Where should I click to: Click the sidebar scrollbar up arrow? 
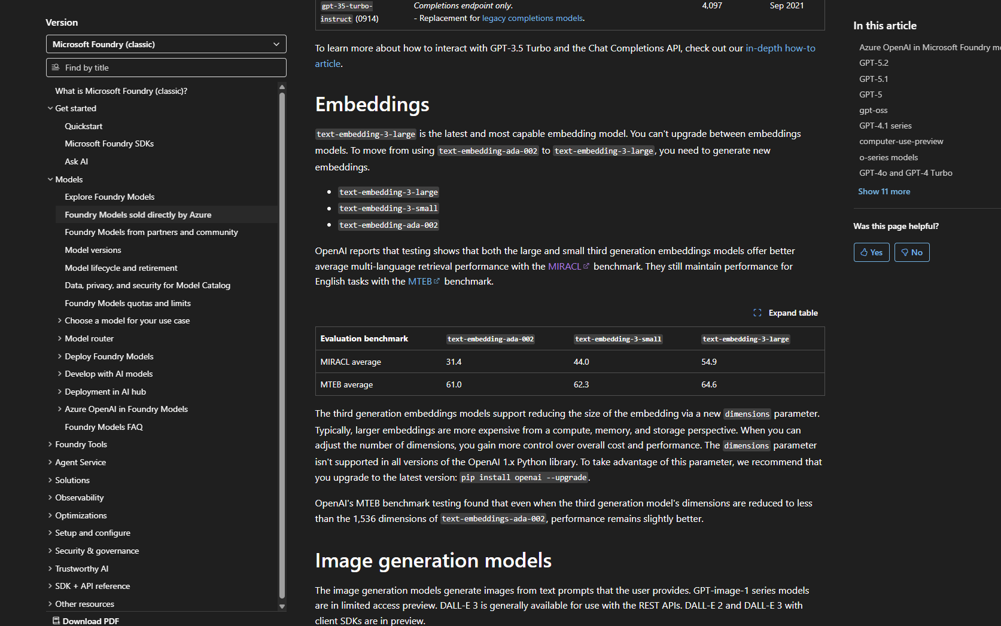pos(282,87)
